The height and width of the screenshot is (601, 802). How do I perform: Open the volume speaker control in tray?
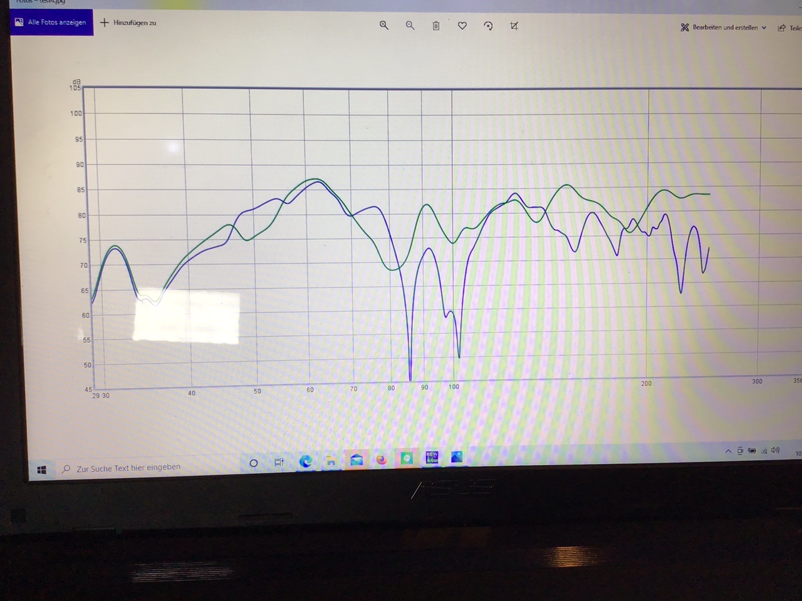click(776, 450)
